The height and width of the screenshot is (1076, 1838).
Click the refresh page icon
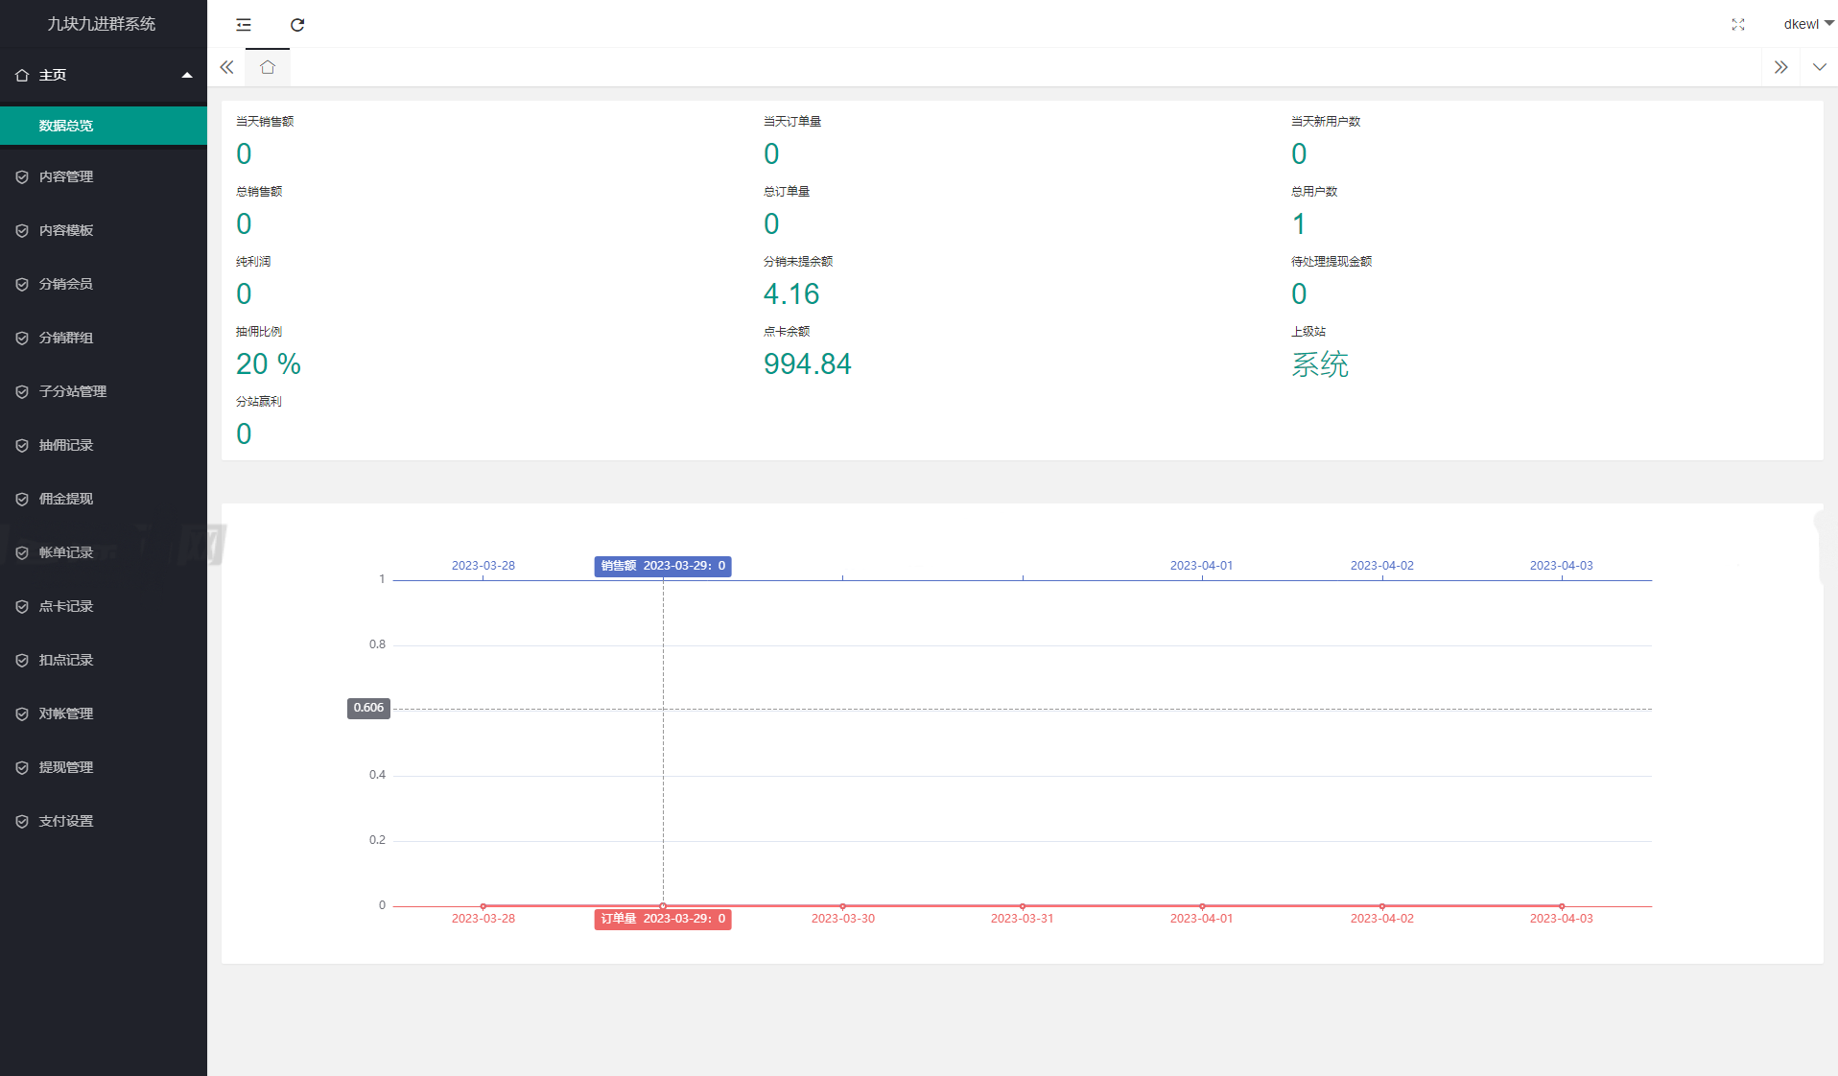297,25
